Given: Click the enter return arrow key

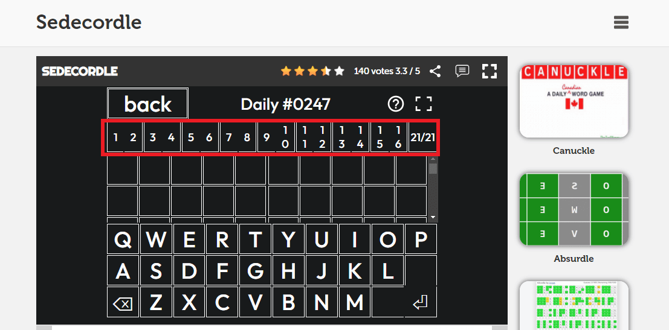Looking at the screenshot, I should click(x=420, y=302).
